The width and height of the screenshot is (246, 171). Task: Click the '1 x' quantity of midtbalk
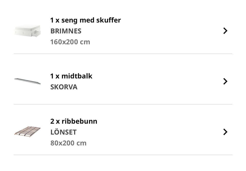point(55,76)
